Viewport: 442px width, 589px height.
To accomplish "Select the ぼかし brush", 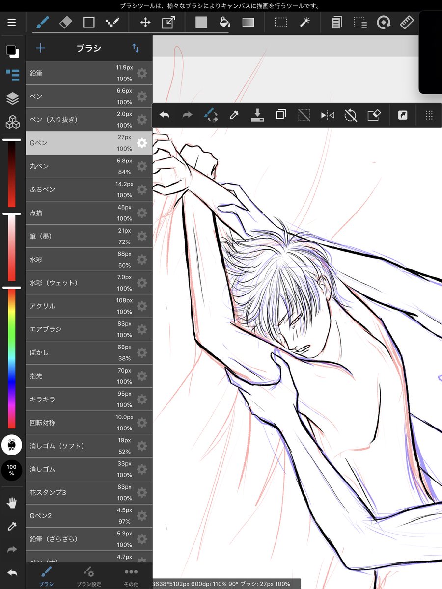I will [x=89, y=352].
